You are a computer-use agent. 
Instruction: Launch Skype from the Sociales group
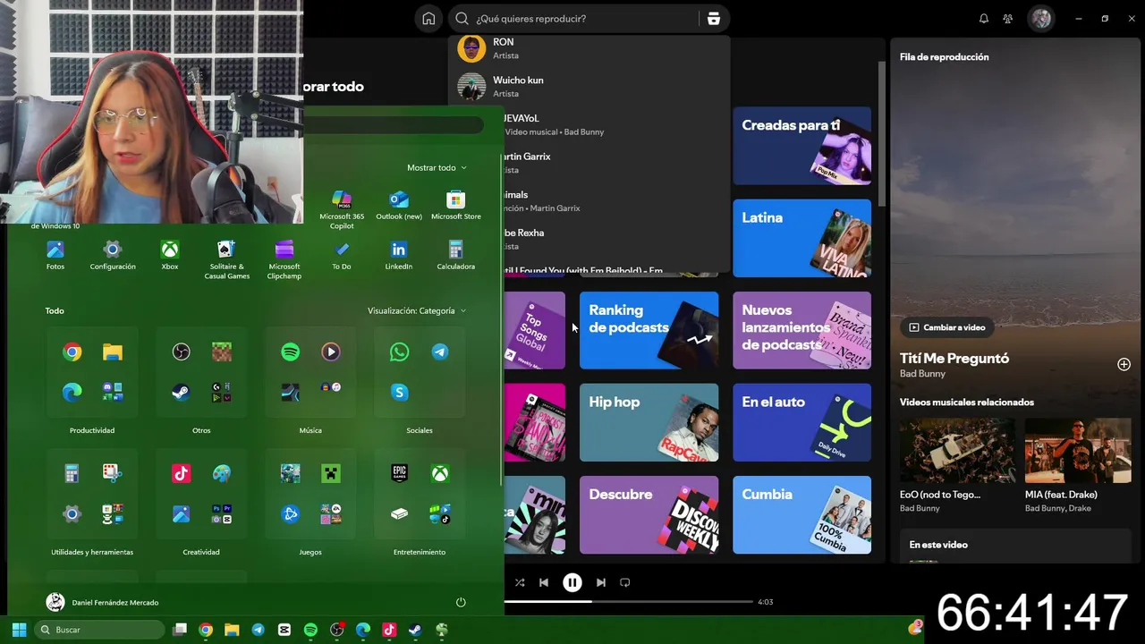[x=400, y=392]
